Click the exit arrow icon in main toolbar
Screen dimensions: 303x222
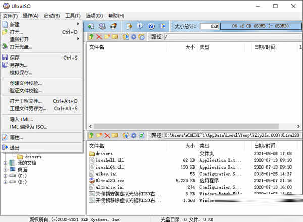click(163, 26)
